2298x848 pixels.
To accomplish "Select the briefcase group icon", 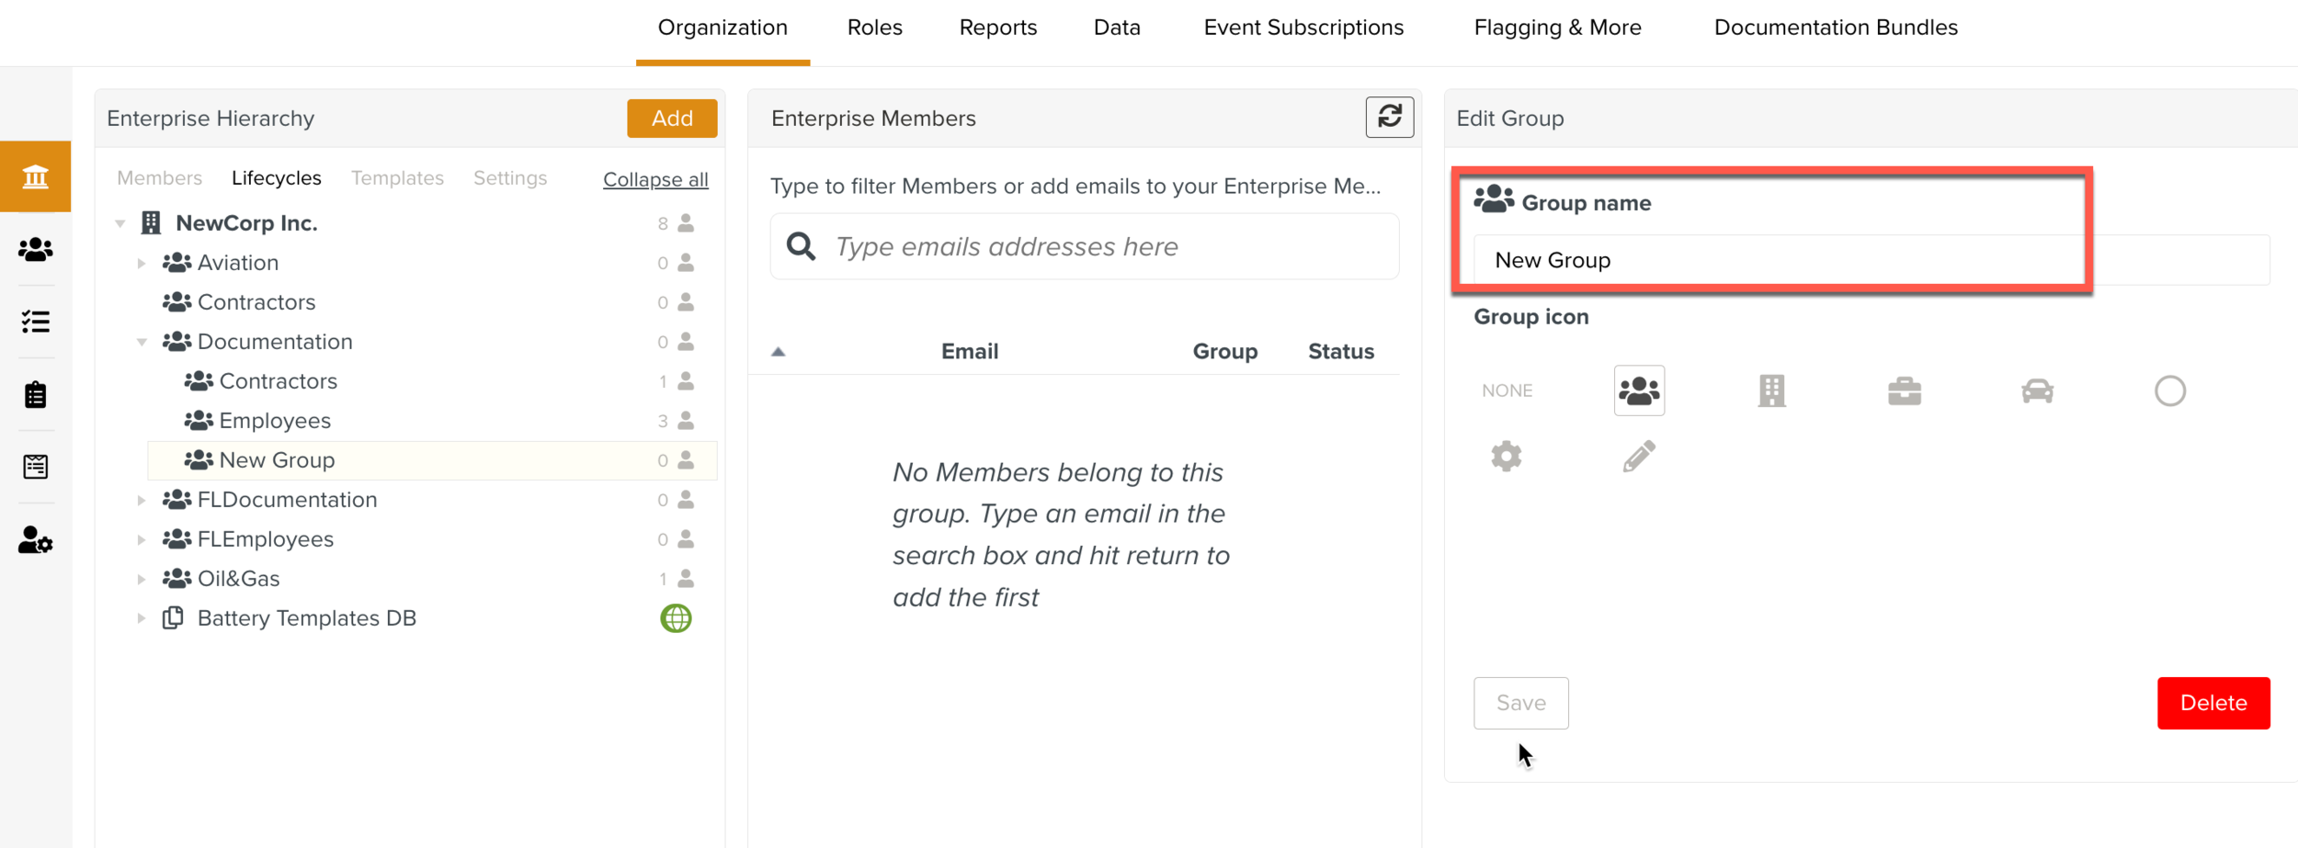I will [x=1905, y=390].
